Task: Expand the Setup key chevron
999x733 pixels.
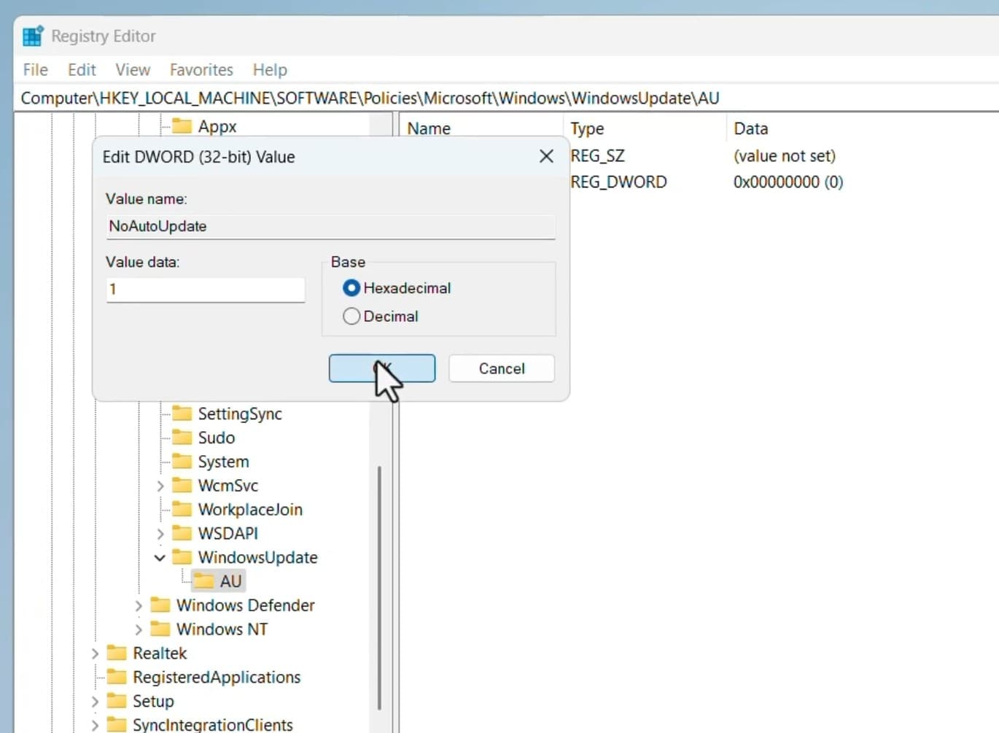Action: click(x=95, y=702)
